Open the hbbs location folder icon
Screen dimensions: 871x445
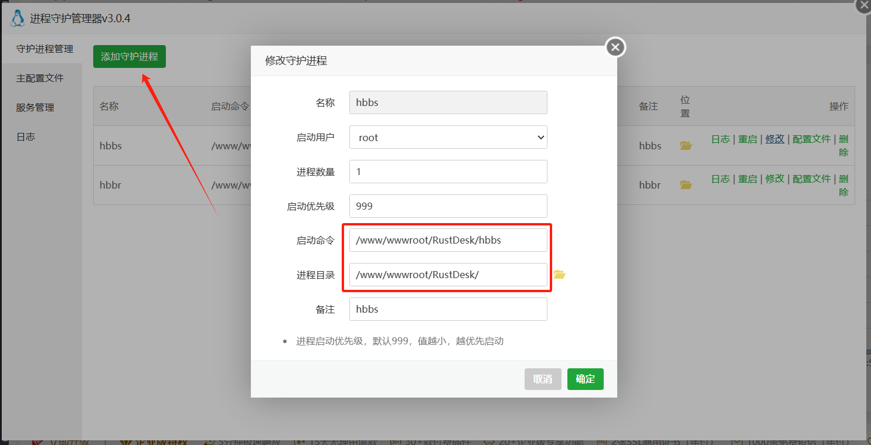(x=686, y=146)
